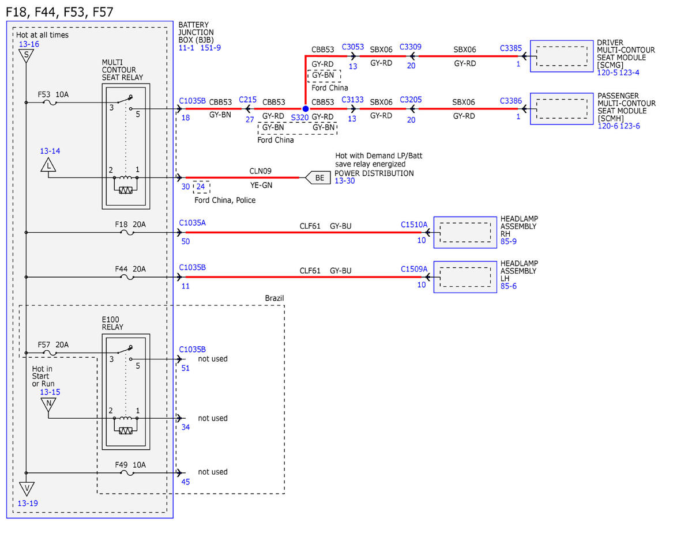Follow the 151-9 Battery Junction Box reference
692x534 pixels.
click(x=210, y=48)
